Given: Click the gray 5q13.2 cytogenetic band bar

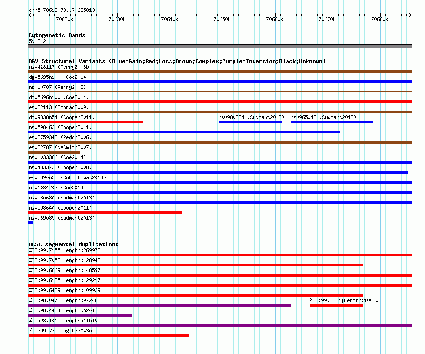Looking at the screenshot, I should pyautogui.click(x=220, y=46).
